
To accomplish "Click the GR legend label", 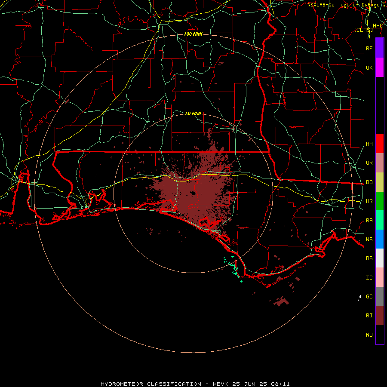I will 369,163.
